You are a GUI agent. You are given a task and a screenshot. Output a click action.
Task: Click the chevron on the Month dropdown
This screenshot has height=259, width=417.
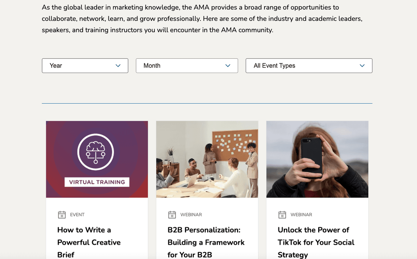tap(228, 66)
